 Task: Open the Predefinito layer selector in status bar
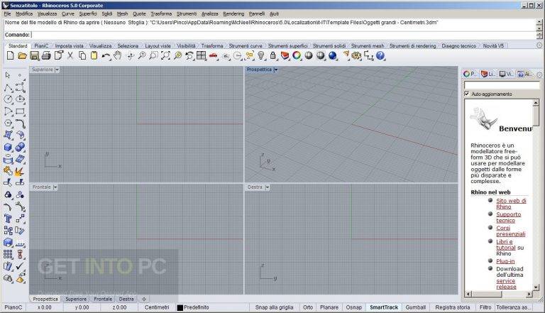point(197,307)
